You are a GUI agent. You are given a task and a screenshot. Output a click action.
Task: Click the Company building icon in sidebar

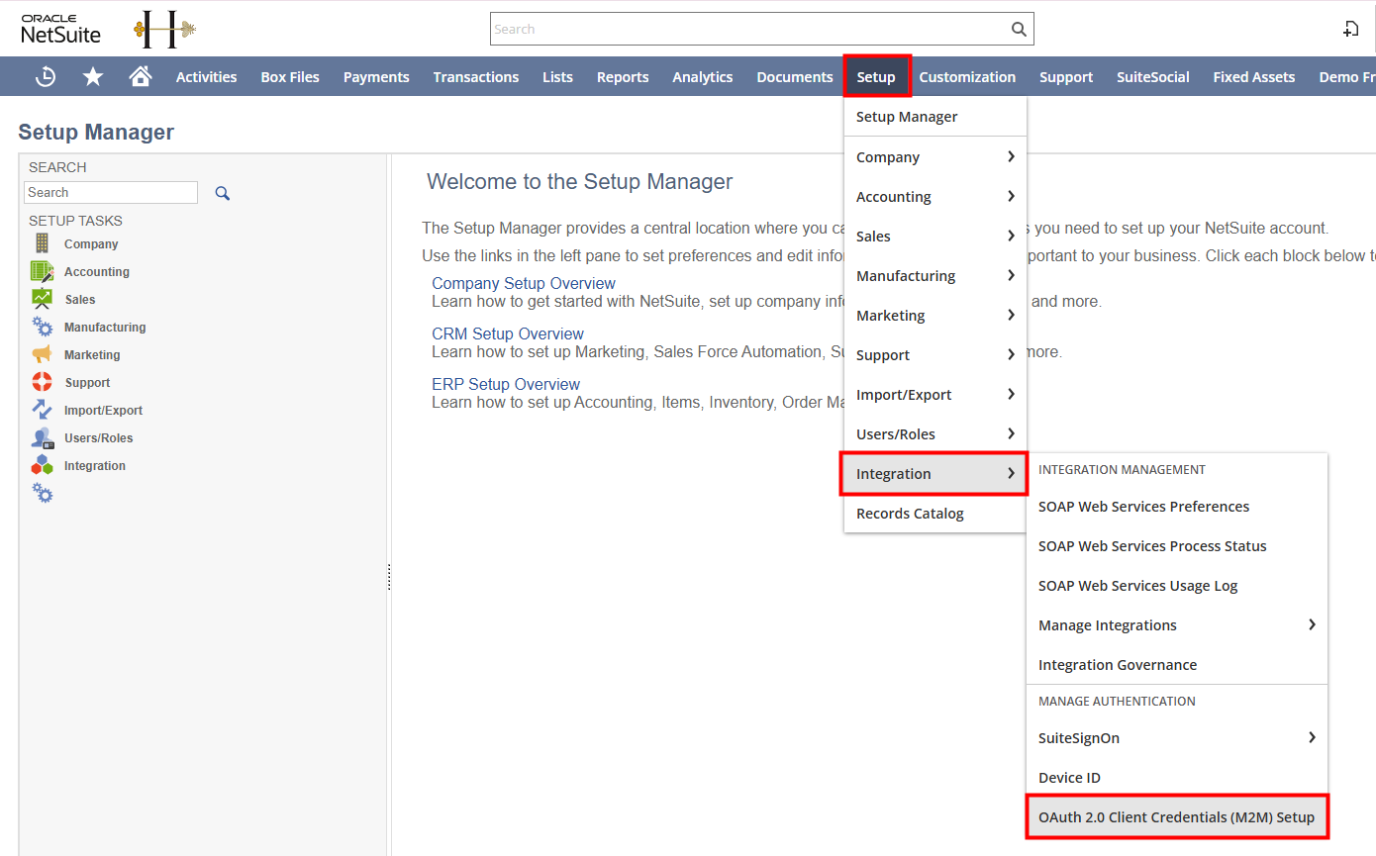pos(42,243)
